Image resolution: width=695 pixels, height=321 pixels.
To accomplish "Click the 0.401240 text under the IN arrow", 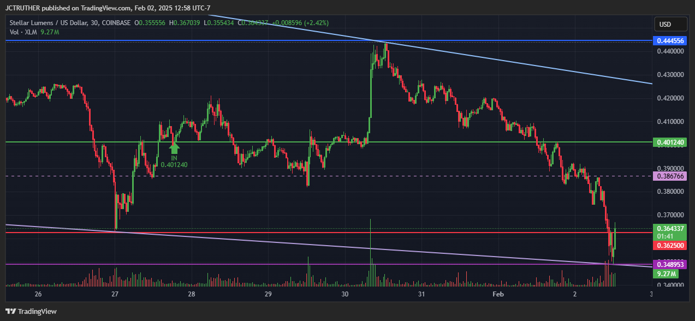I will pos(174,164).
